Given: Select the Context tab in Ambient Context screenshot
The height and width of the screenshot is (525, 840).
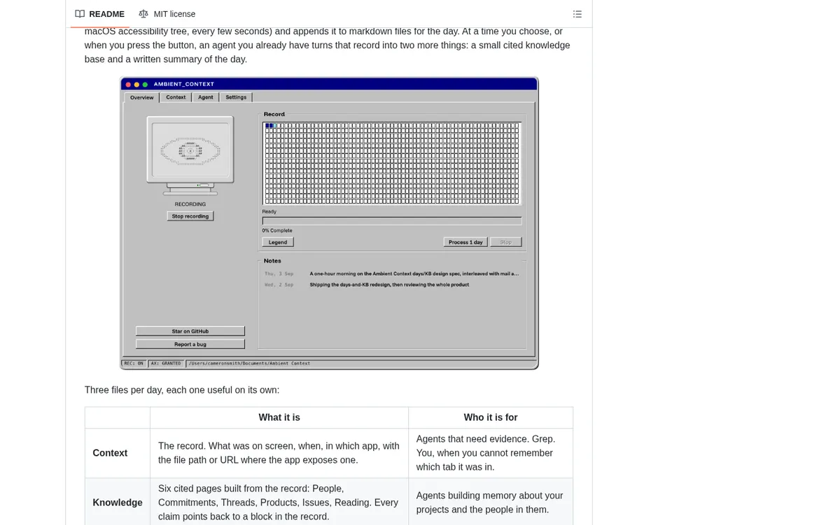Looking at the screenshot, I should coord(176,97).
